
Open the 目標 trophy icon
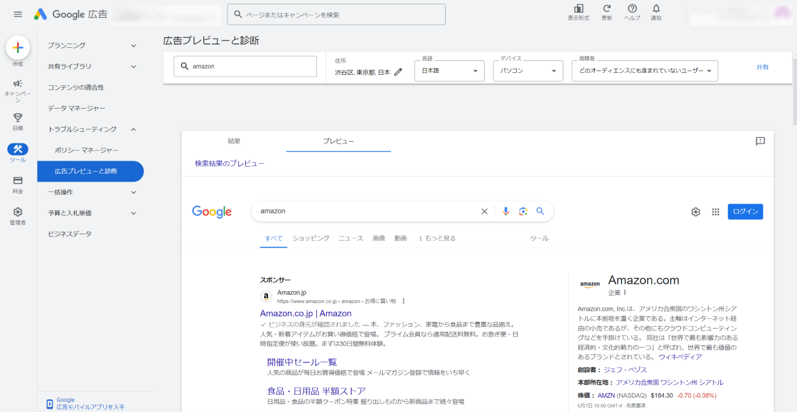coord(18,116)
